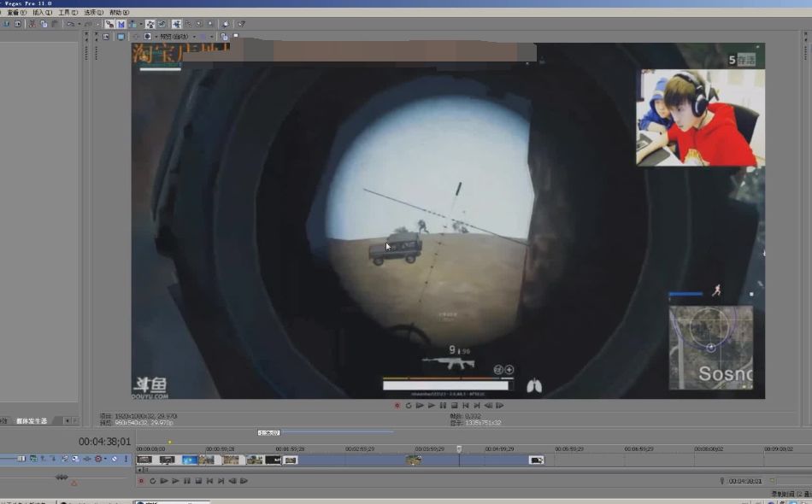Image resolution: width=812 pixels, height=504 pixels.
Task: Click the Interactive Tutorials icon
Action: pos(226,24)
